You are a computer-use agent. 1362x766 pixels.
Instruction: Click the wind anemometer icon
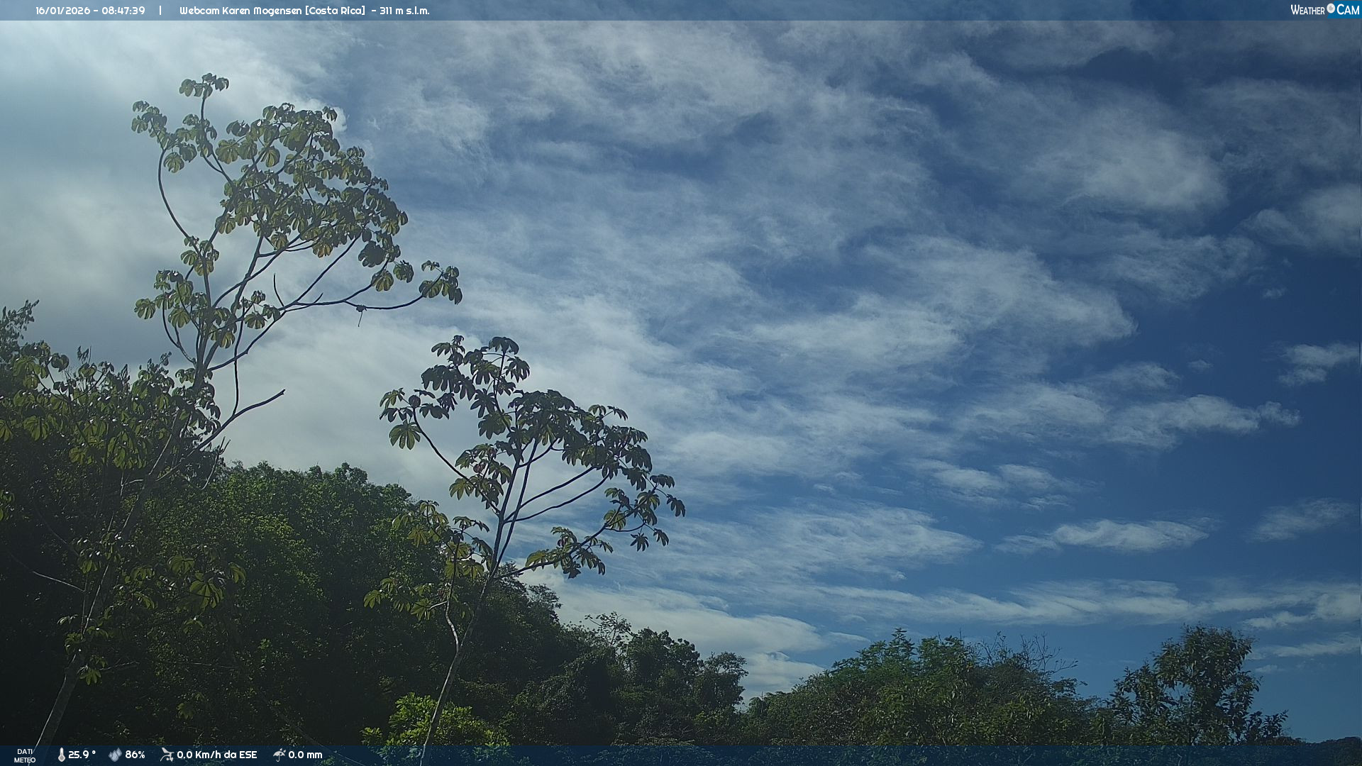(x=167, y=755)
